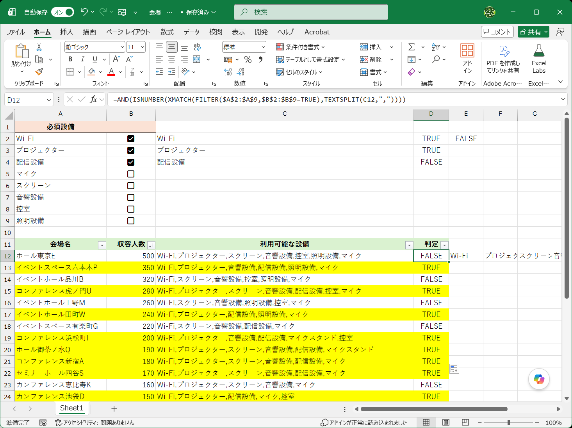Open the Acrobat ribbon tab
This screenshot has width=572, height=428.
pos(317,32)
